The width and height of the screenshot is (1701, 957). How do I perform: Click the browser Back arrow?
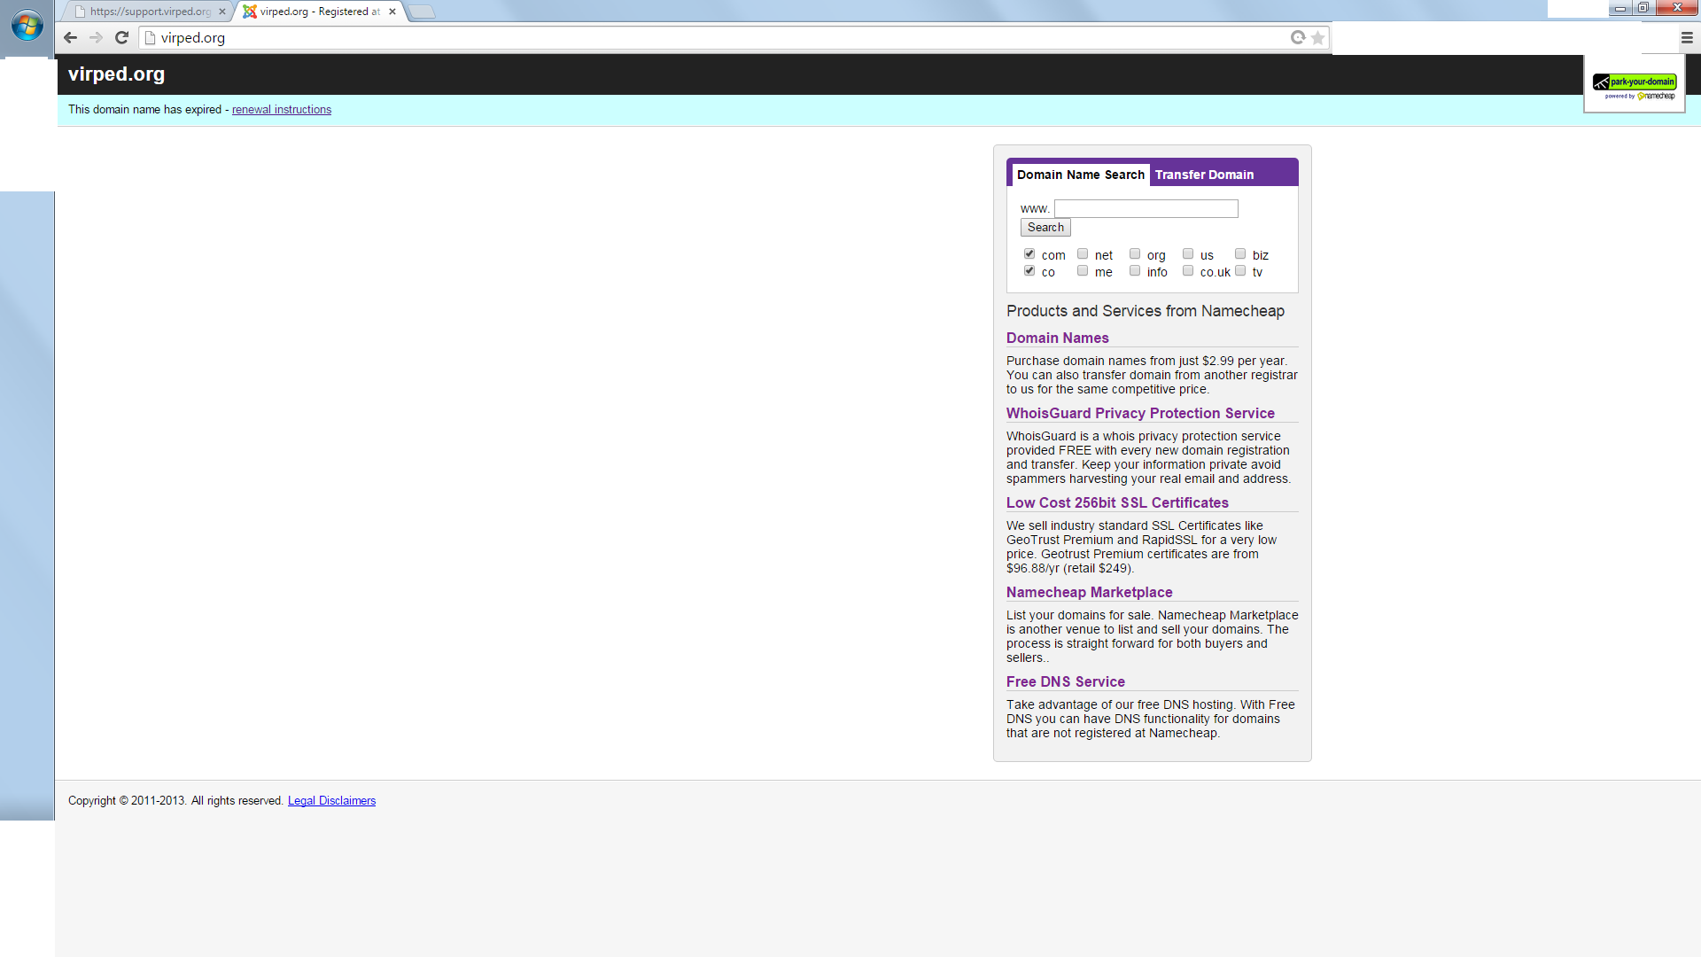70,37
